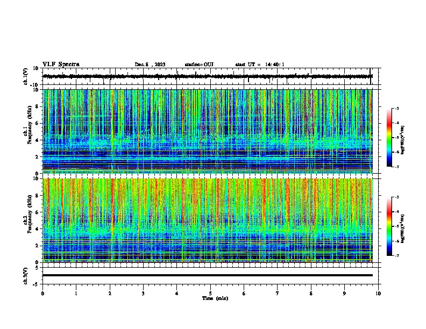Image resolution: width=426 pixels, height=329 pixels.
Task: Click time-axis tick label "8" at the bottom
Action: coord(311,294)
